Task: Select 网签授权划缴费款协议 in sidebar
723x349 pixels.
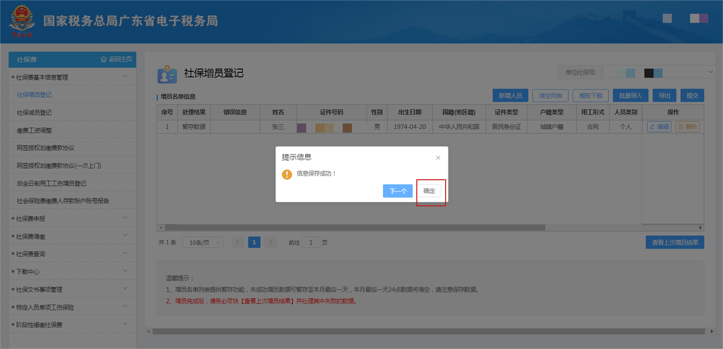Action: click(x=46, y=148)
